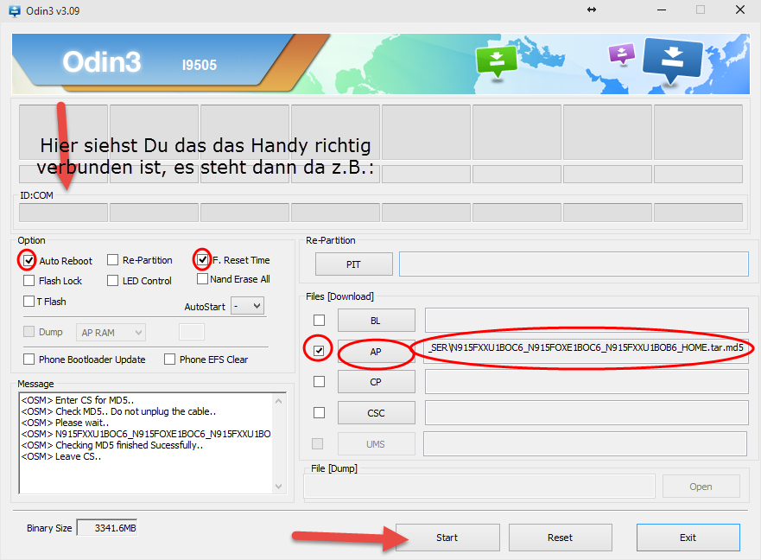Enable the Nand Erase All checkbox
761x560 pixels.
[202, 279]
